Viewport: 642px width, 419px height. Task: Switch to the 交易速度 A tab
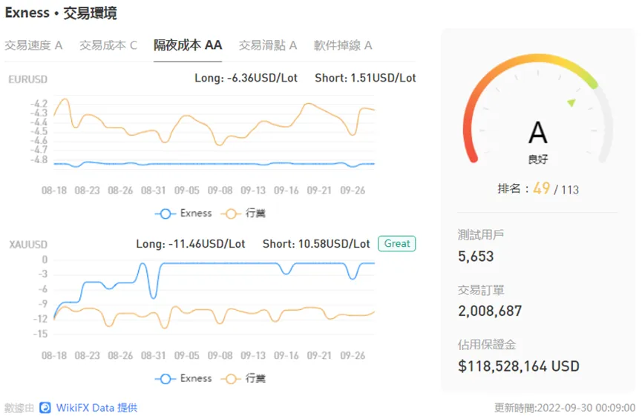(x=33, y=45)
